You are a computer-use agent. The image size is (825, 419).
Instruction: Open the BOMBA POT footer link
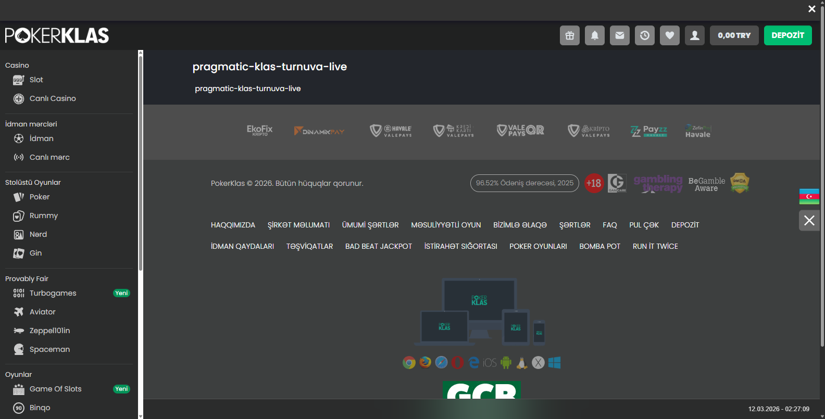coord(600,246)
